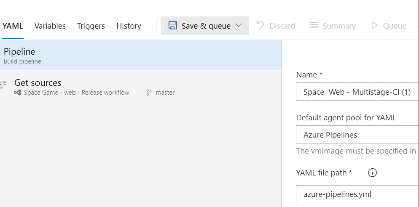
Task: Click the Discard undo arrow icon
Action: pyautogui.click(x=260, y=26)
